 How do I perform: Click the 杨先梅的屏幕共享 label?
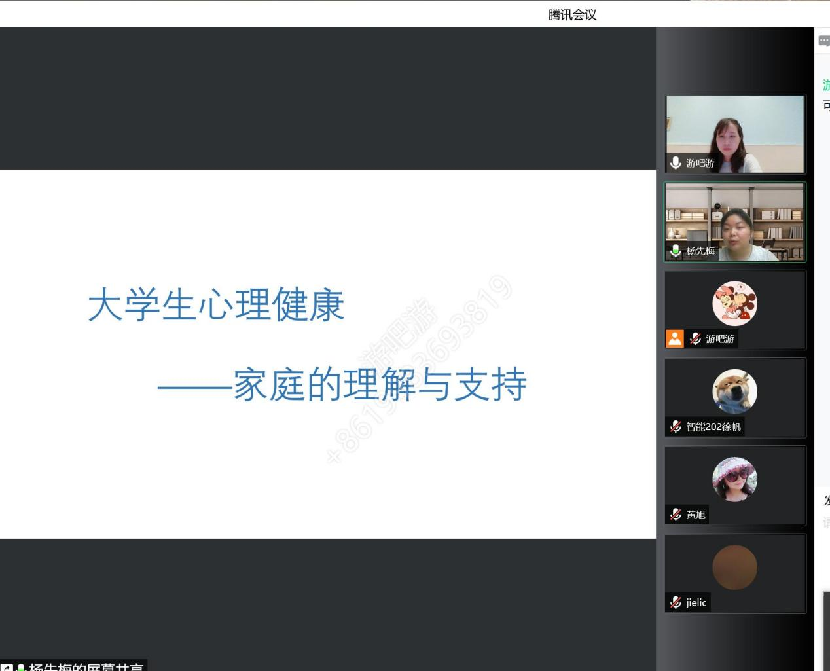[x=86, y=667]
